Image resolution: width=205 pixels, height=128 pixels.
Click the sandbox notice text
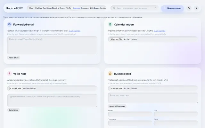[73, 17]
